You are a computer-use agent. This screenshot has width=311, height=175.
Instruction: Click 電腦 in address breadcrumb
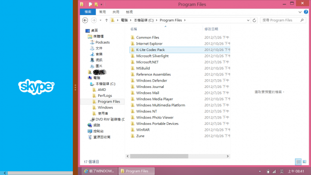coord(124,20)
